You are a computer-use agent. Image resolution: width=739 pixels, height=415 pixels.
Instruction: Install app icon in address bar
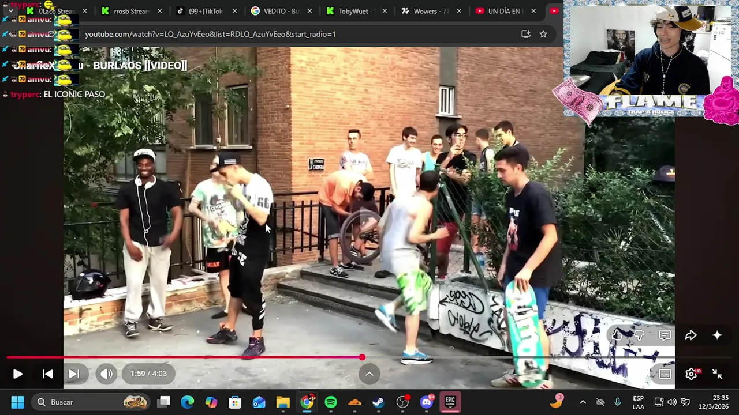pyautogui.click(x=525, y=34)
